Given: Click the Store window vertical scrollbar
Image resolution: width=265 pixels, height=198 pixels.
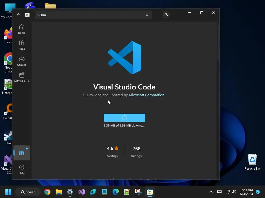Looking at the screenshot, I should click(218, 43).
